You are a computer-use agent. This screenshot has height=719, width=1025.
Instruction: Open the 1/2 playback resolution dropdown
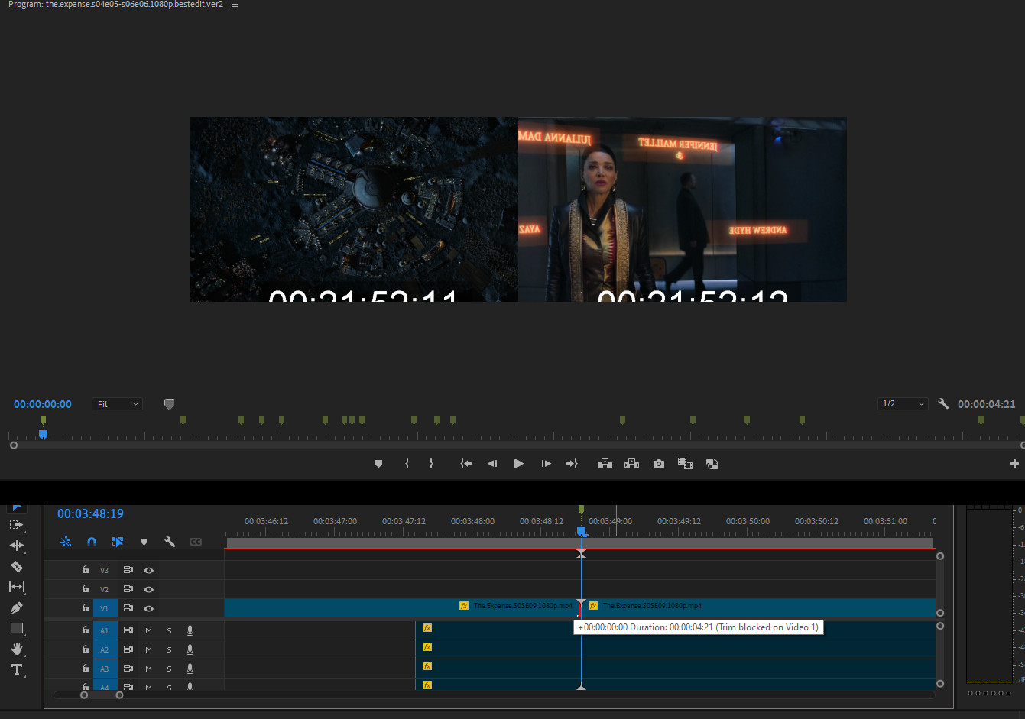click(x=903, y=404)
